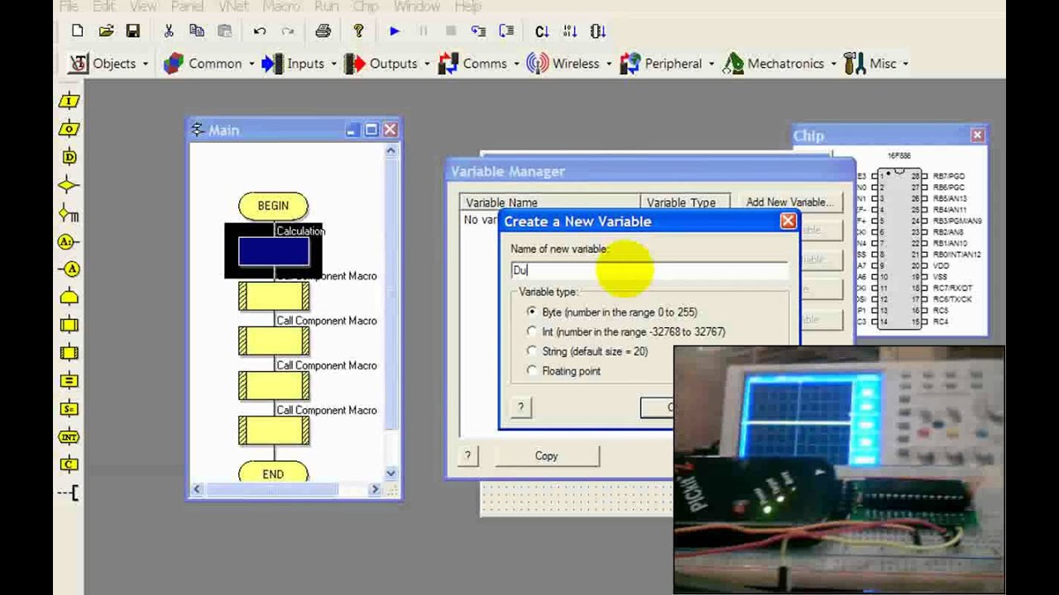Screen dimensions: 1059x595
Task: Expand the Outputs components dropdown arrow
Action: click(x=427, y=64)
